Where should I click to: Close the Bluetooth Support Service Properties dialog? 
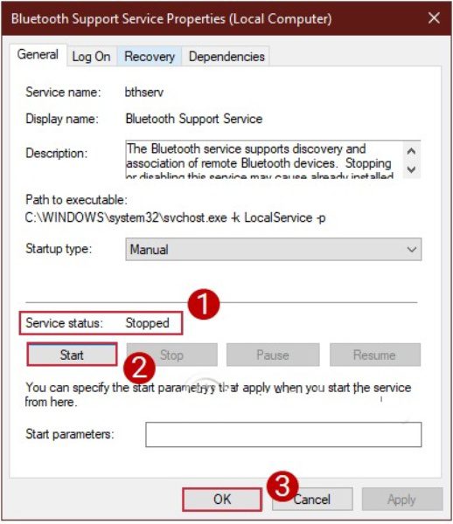tap(434, 18)
